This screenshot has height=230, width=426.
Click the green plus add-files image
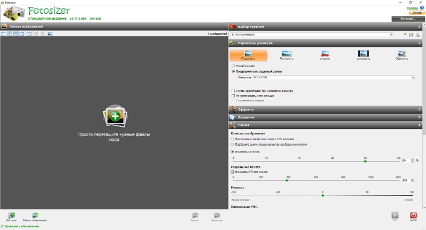tap(115, 116)
